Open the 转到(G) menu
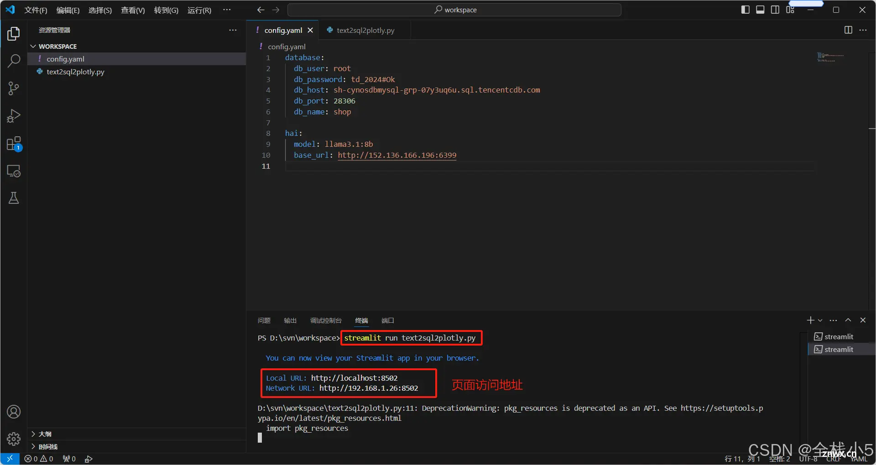 coord(166,10)
